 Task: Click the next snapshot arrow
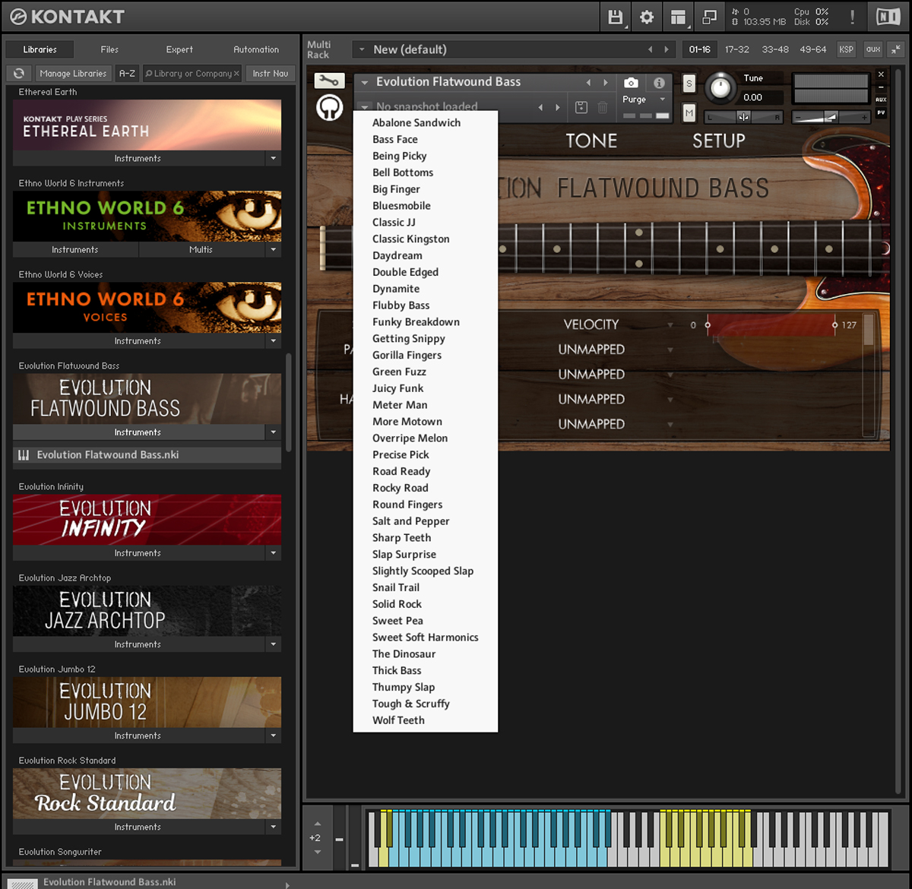558,107
